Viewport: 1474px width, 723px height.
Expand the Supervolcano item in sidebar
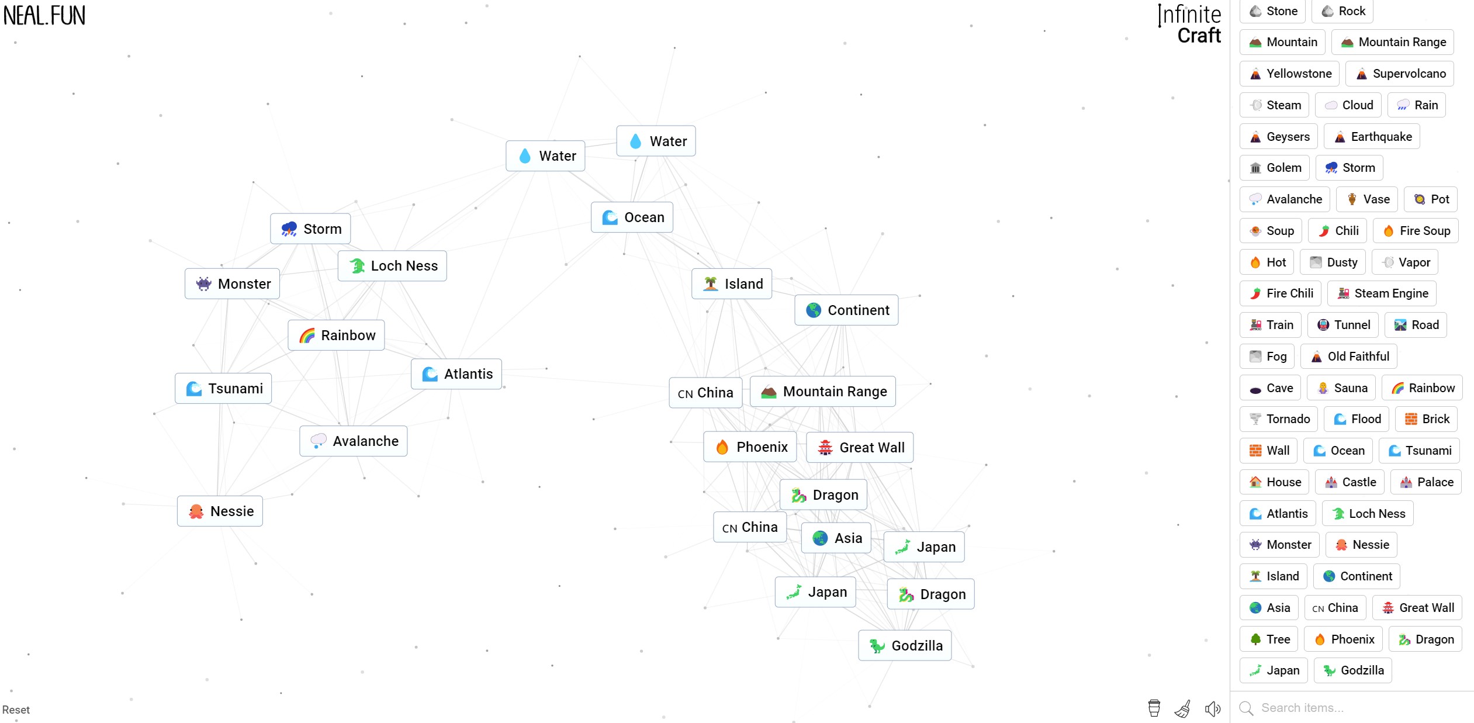[1400, 73]
